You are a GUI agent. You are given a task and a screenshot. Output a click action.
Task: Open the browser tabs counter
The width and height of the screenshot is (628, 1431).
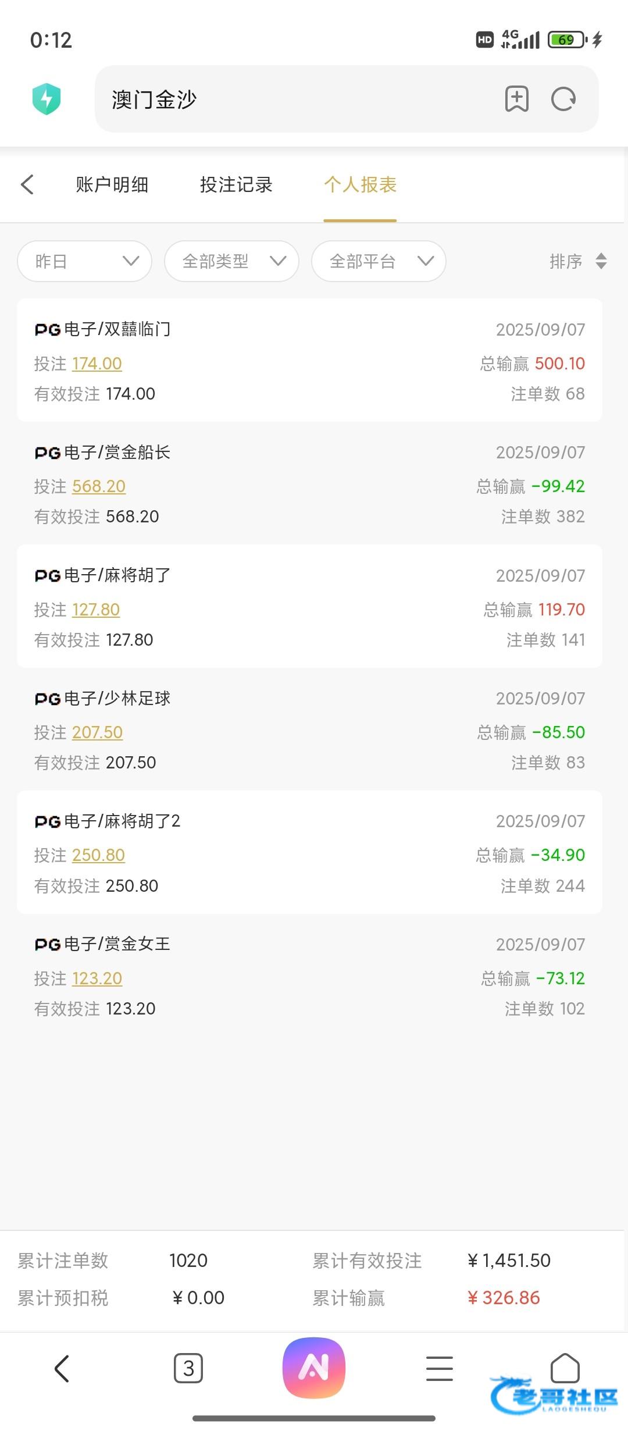click(x=188, y=1368)
